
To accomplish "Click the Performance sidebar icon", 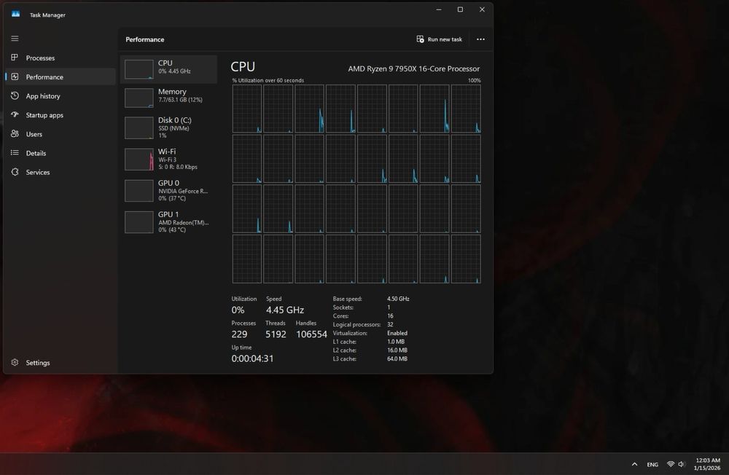I will pos(15,76).
